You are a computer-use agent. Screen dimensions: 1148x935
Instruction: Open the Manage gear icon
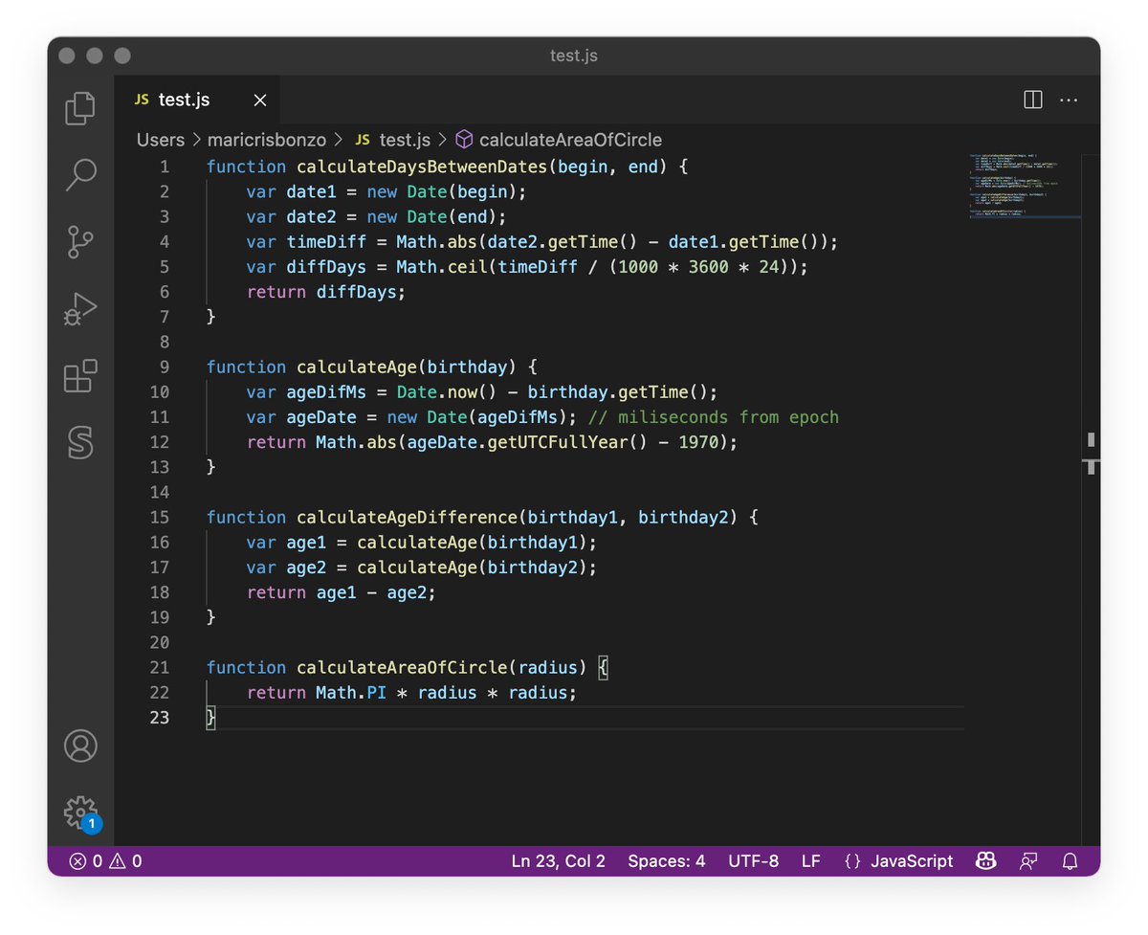(x=80, y=813)
